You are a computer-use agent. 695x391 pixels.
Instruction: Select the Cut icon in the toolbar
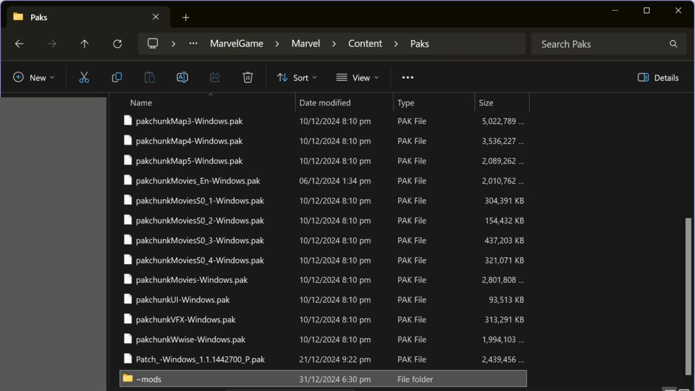[x=84, y=77]
